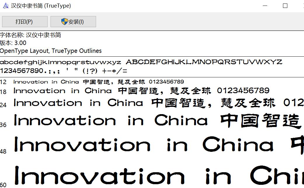The width and height of the screenshot is (304, 188).
Task: Click the 安装(I) install button
Action: [x=73, y=22]
